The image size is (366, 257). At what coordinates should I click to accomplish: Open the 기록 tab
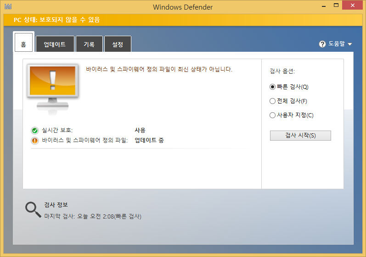[x=89, y=44]
